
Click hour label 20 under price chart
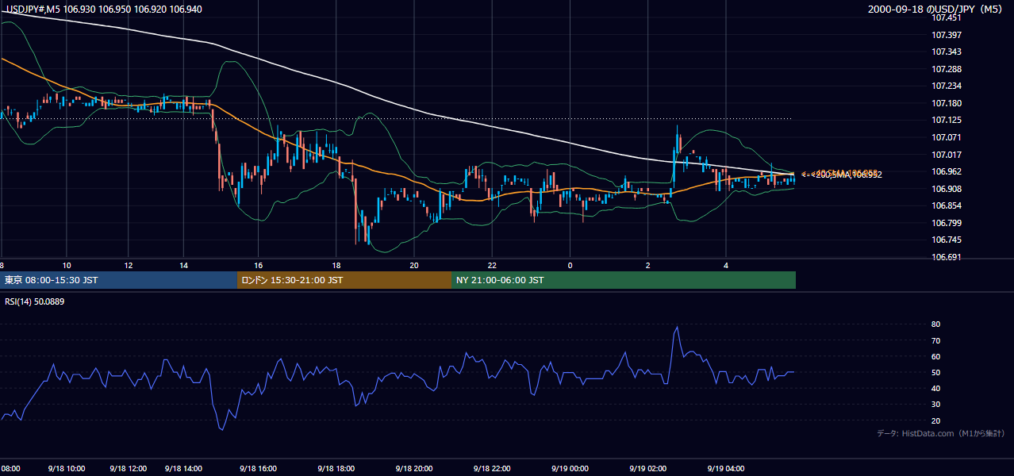414,264
